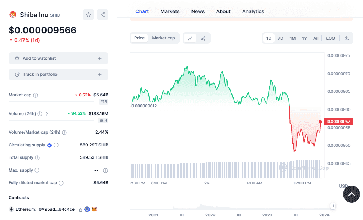Add token to MetaMask via fox icon
Screen dimensions: 363x220
coord(94,209)
